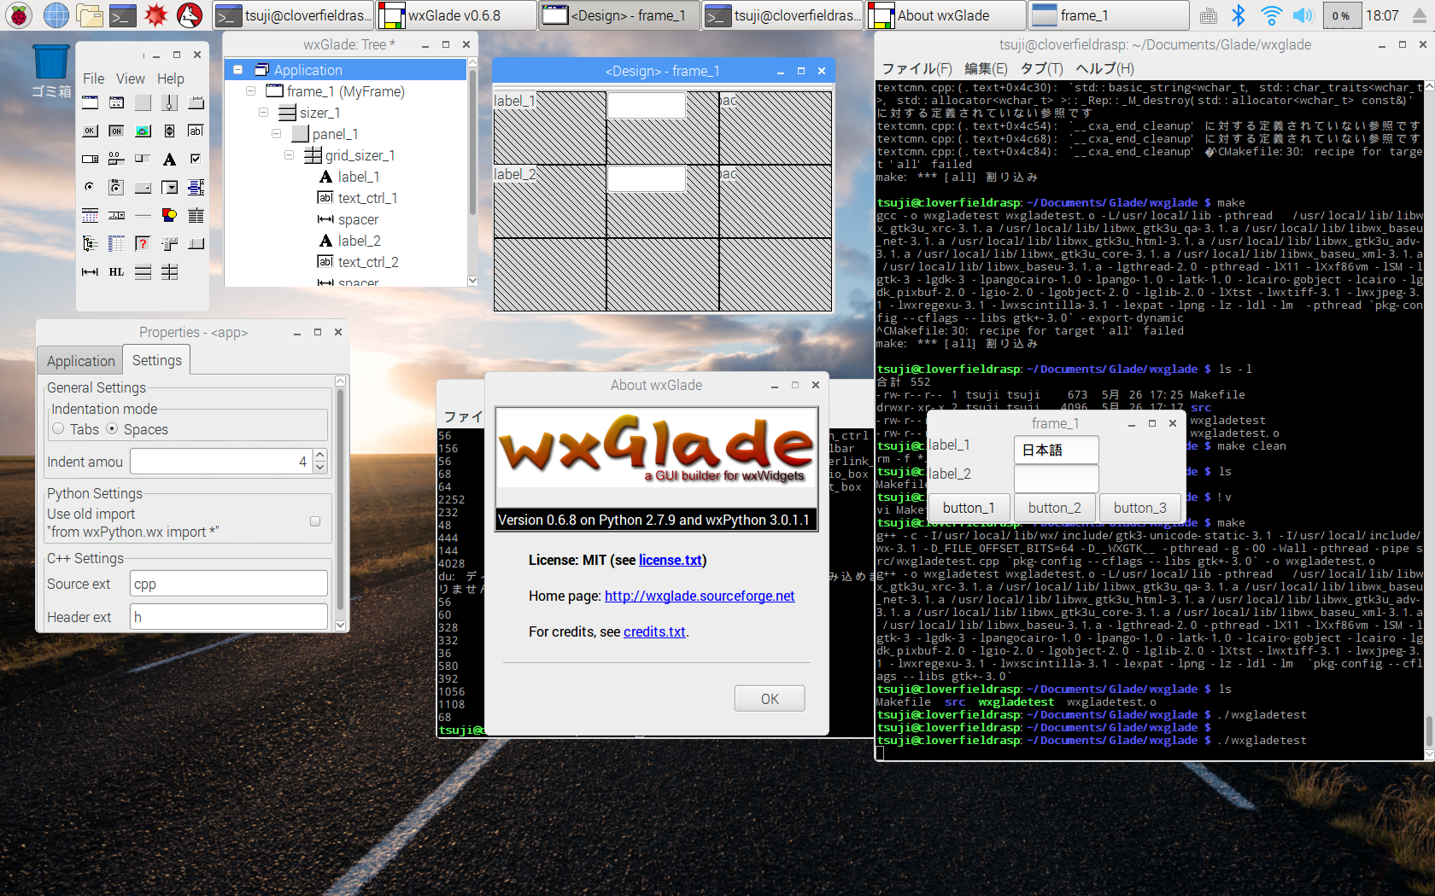The height and width of the screenshot is (896, 1435).
Task: Add a ListBox widget from the palette
Action: [x=196, y=188]
